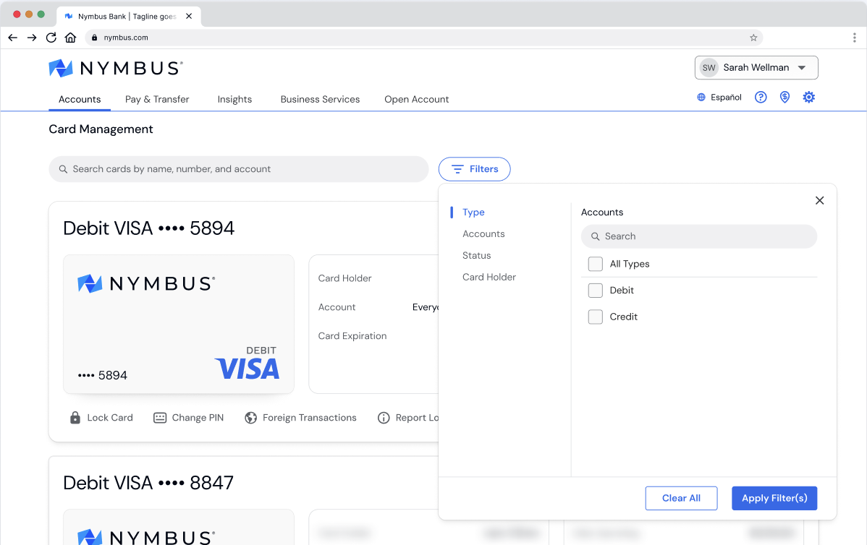Open the Pay & Transfer tab
The width and height of the screenshot is (867, 545).
pyautogui.click(x=157, y=100)
